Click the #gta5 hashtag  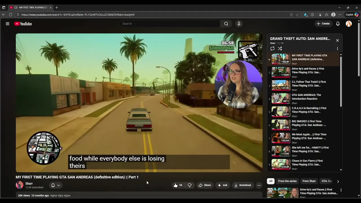pos(54,195)
